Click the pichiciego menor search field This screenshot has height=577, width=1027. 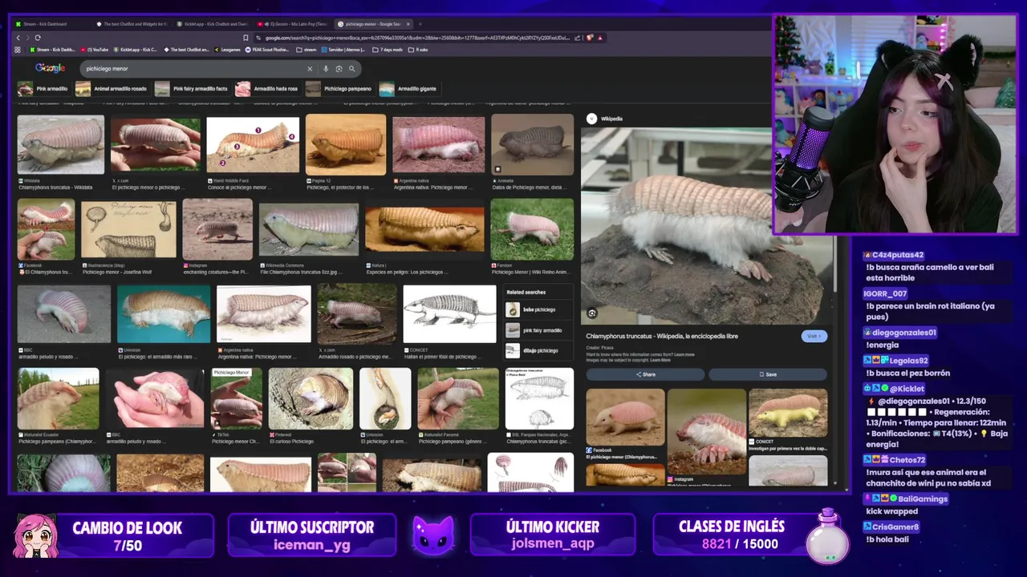[193, 69]
